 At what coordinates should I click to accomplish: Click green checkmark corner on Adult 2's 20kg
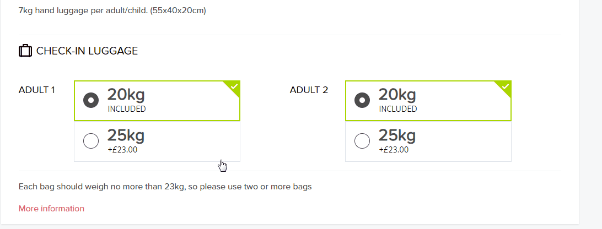point(505,87)
